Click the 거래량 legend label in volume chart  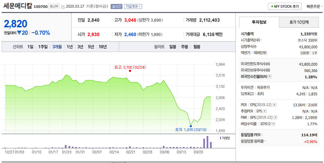click(x=226, y=138)
